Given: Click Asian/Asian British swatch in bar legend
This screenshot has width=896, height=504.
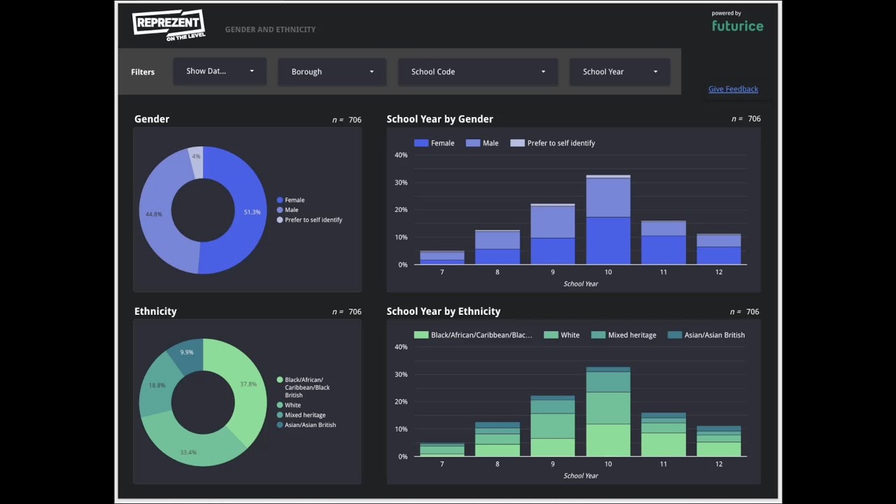Looking at the screenshot, I should (x=675, y=335).
